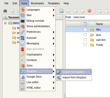Expand the Skin submenu arrow

pos(54,16)
